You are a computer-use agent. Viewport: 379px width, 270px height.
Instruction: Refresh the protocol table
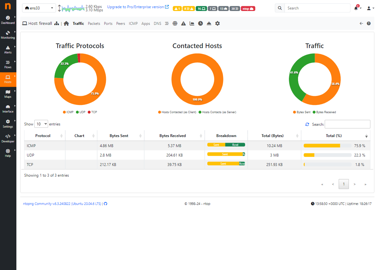tap(307, 124)
